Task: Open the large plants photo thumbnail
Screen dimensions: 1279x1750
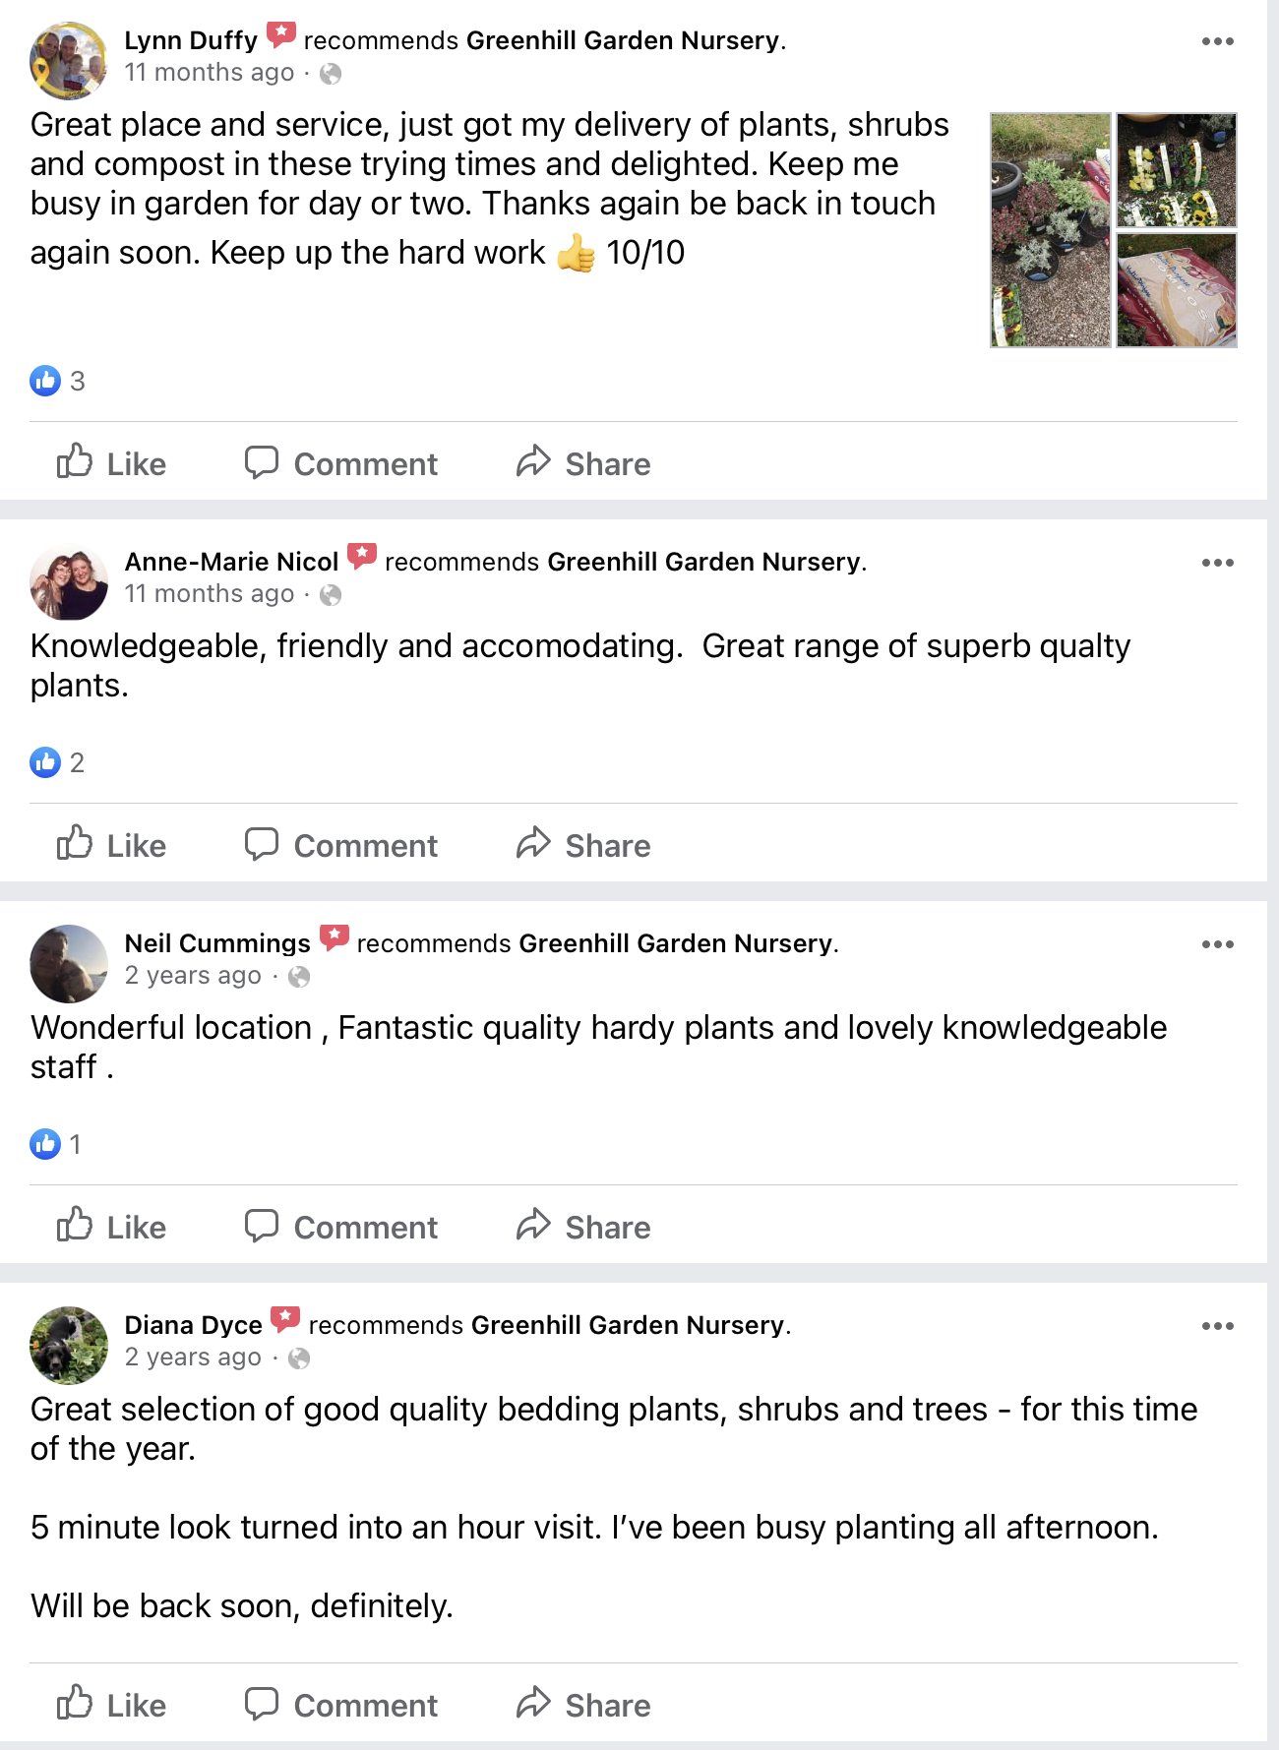Action: [x=1050, y=230]
